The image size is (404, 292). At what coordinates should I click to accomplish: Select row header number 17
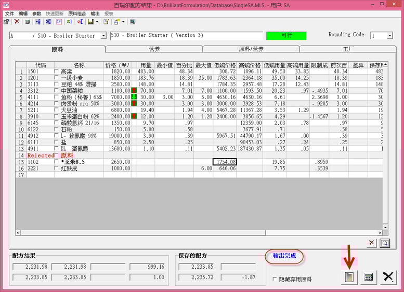click(x=21, y=175)
